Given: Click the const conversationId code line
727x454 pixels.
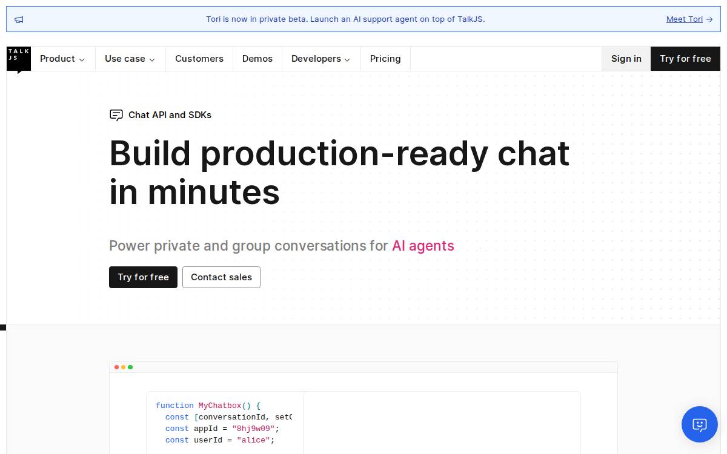Looking at the screenshot, I should click(228, 417).
